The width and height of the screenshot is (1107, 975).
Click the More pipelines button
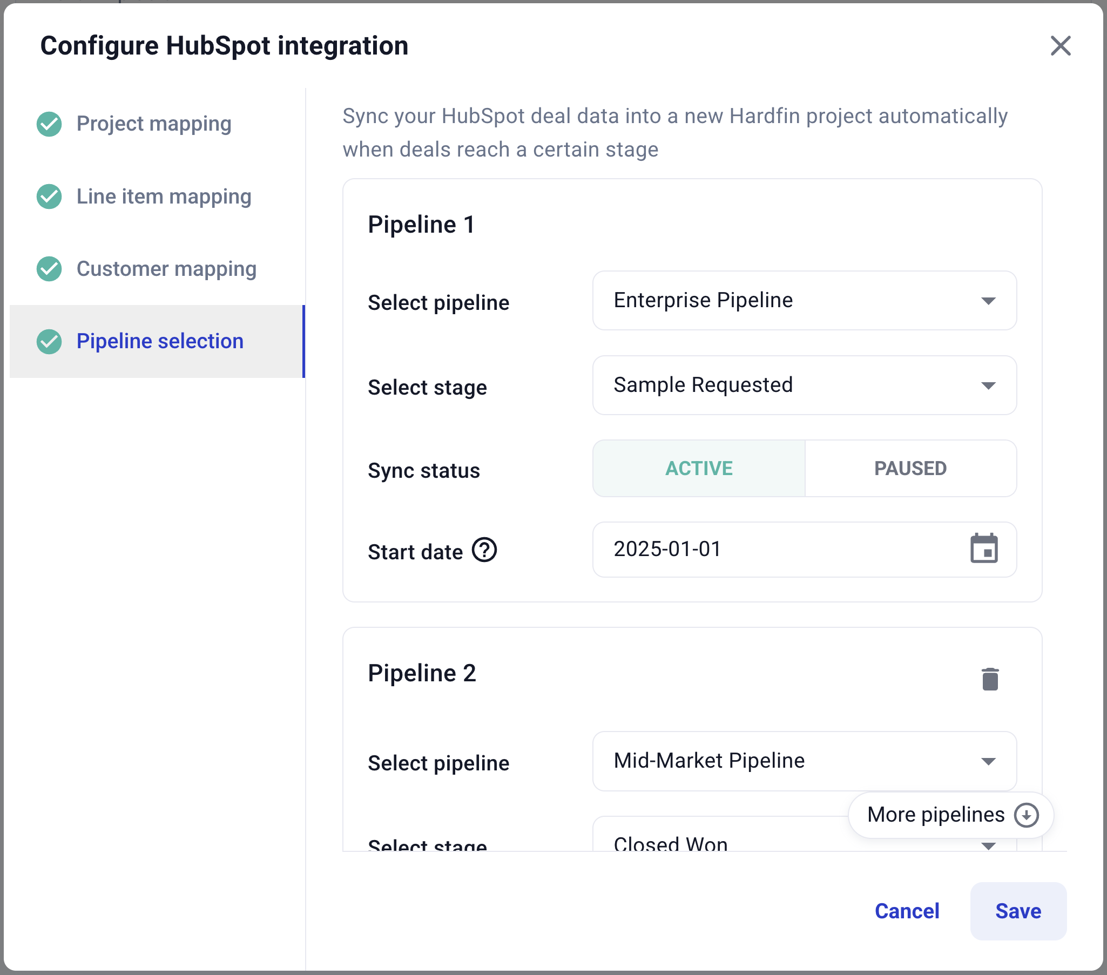pyautogui.click(x=950, y=815)
